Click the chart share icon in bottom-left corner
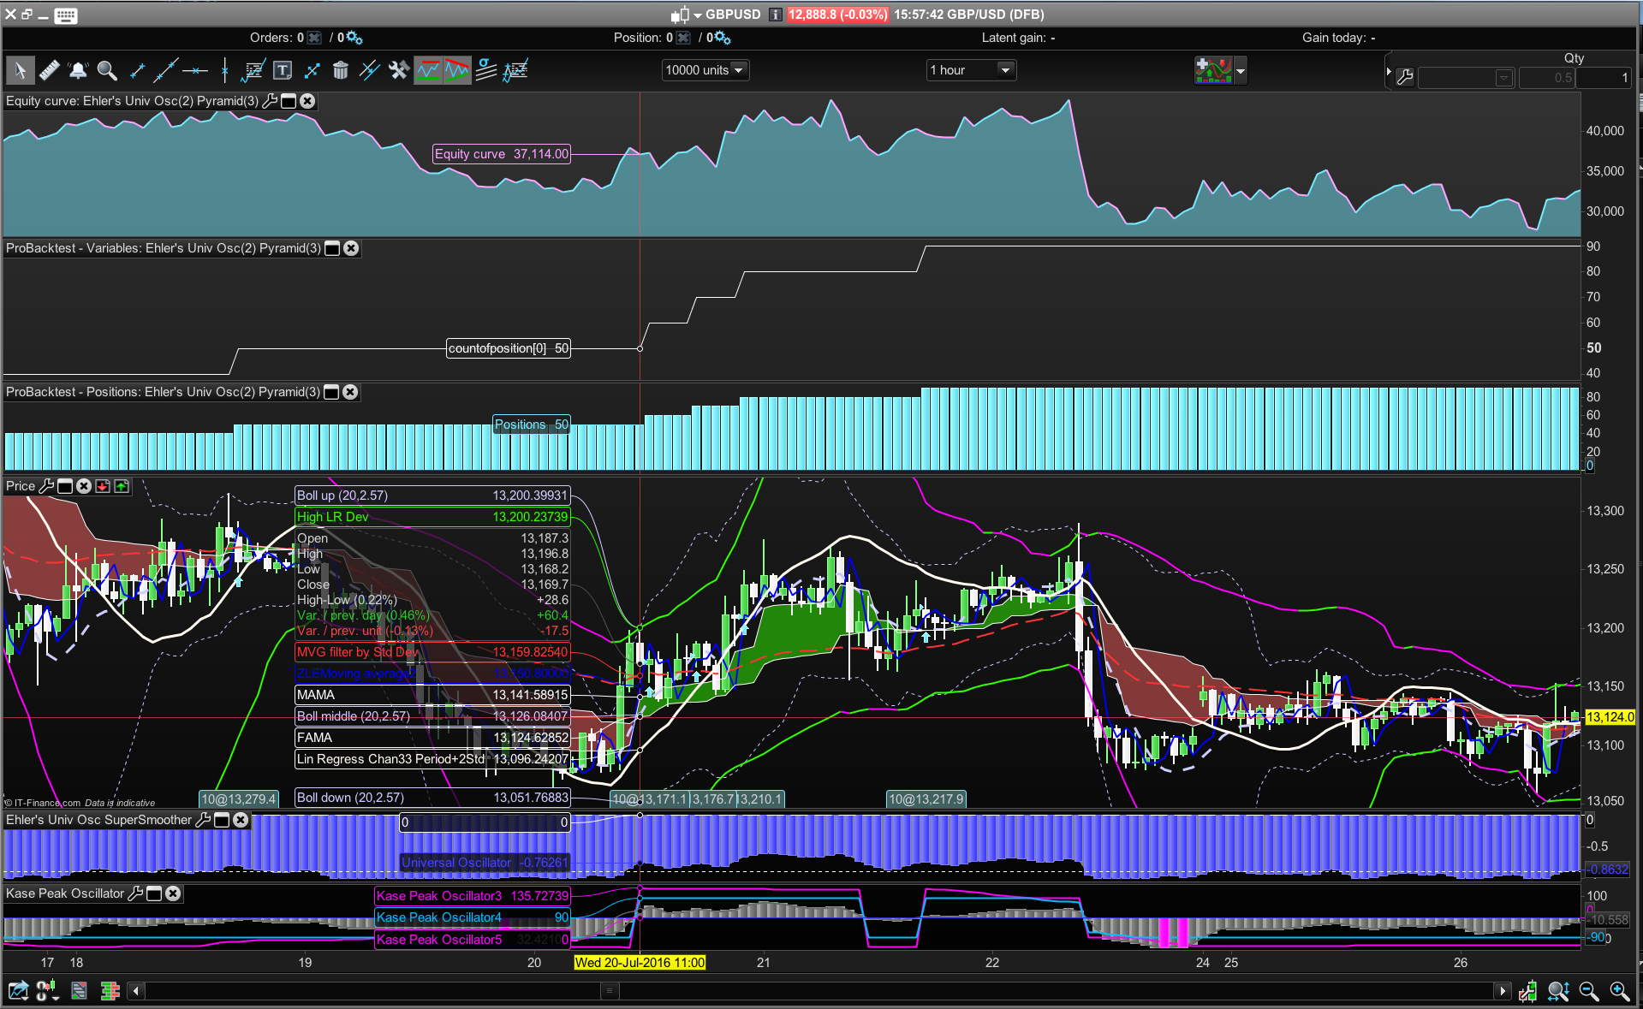Screen dimensions: 1643x1009 point(18,991)
